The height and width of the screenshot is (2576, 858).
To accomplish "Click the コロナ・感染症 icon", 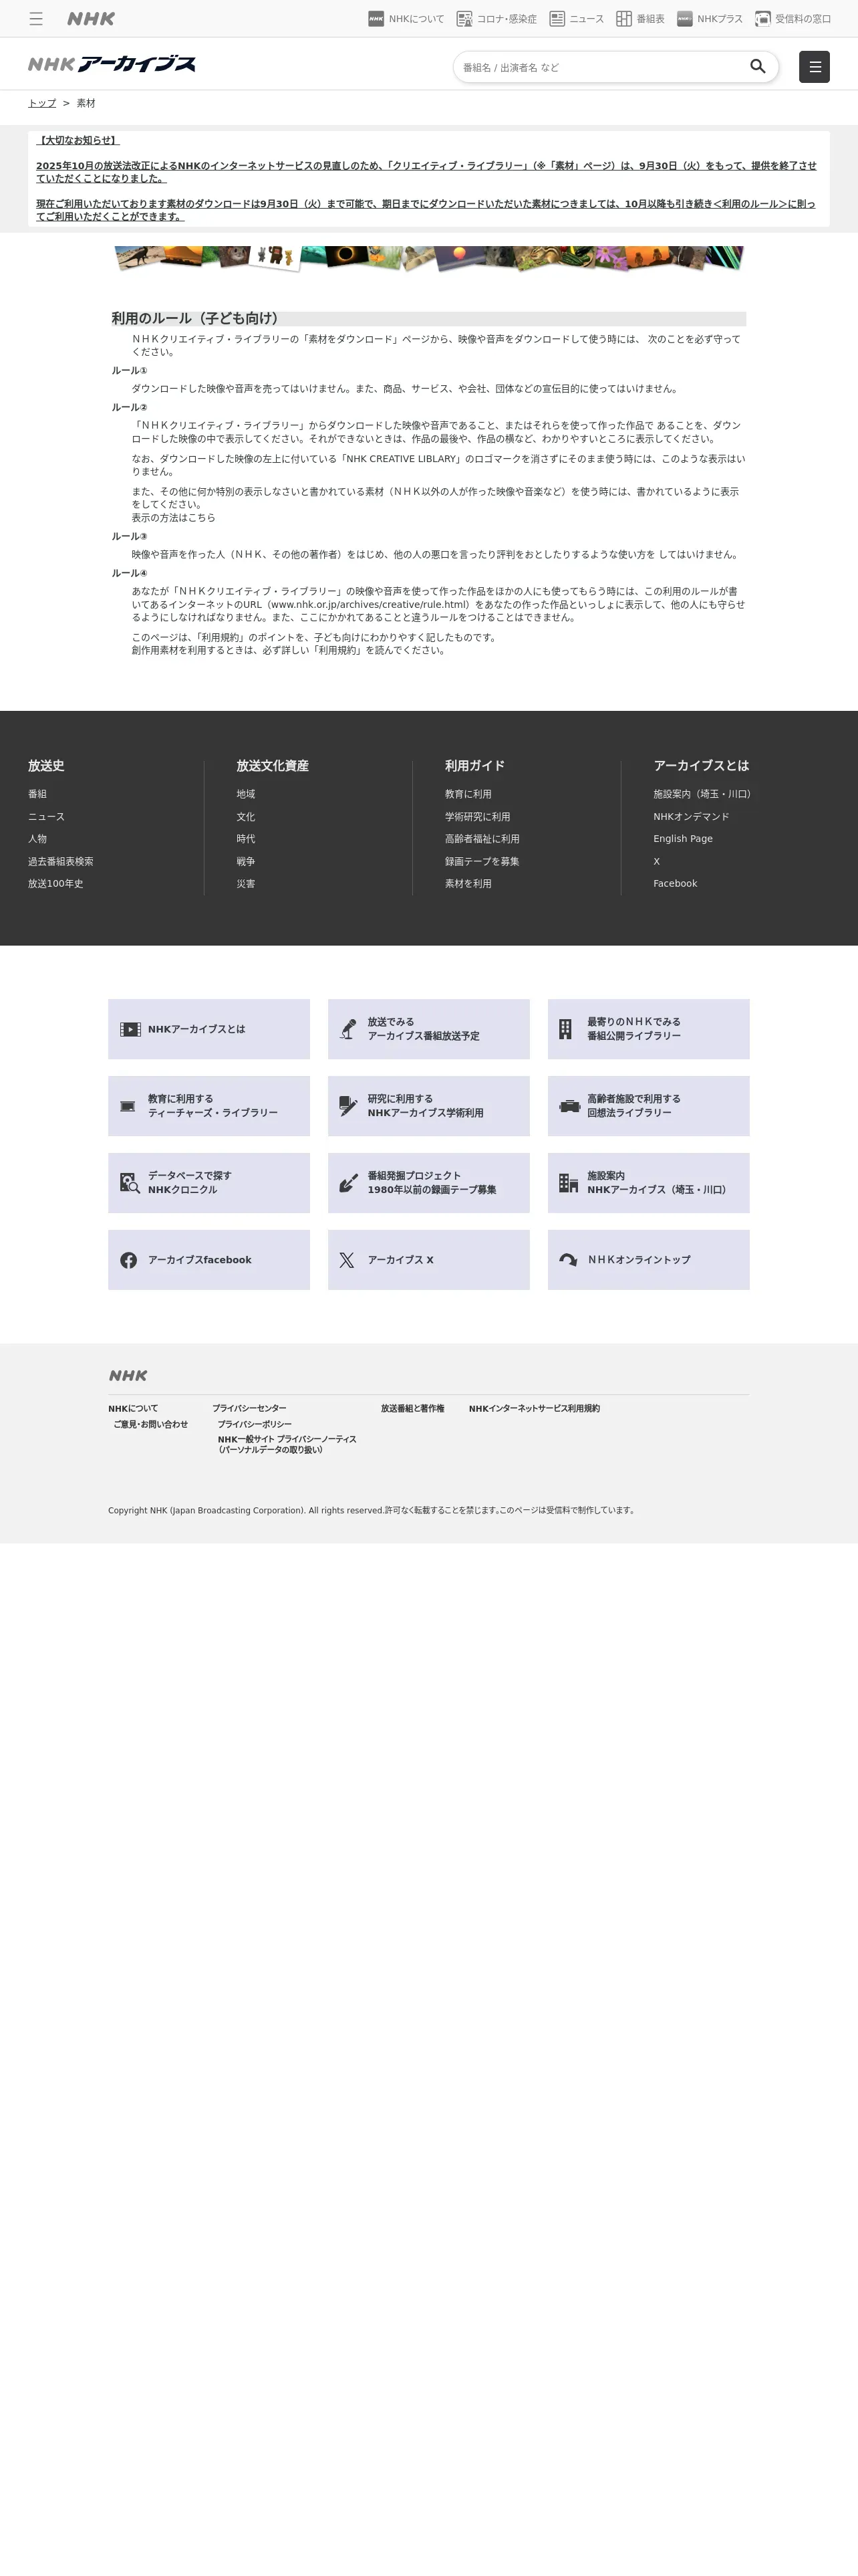I will pos(464,19).
